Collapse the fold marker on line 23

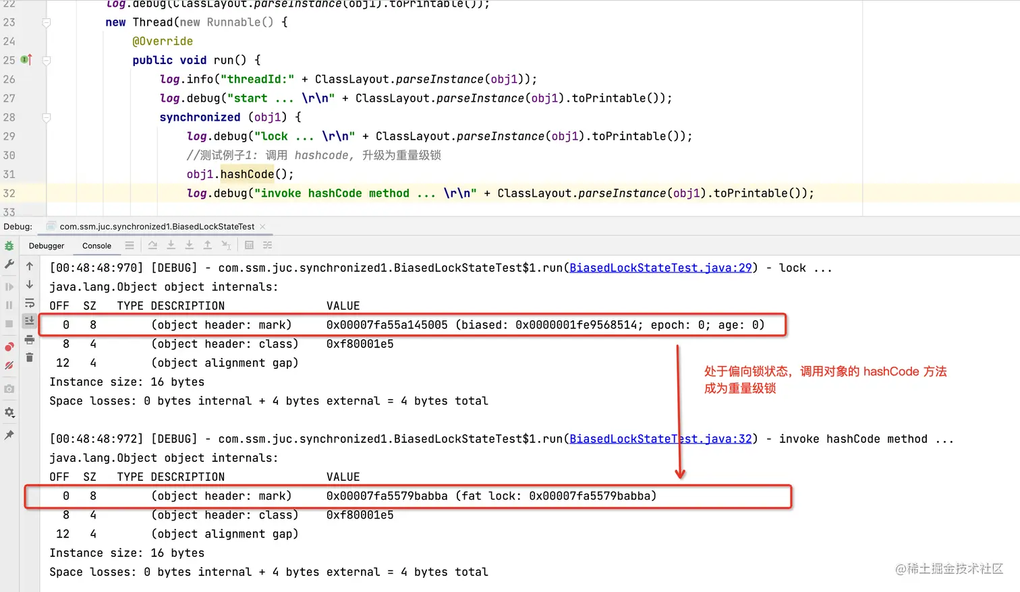point(47,22)
